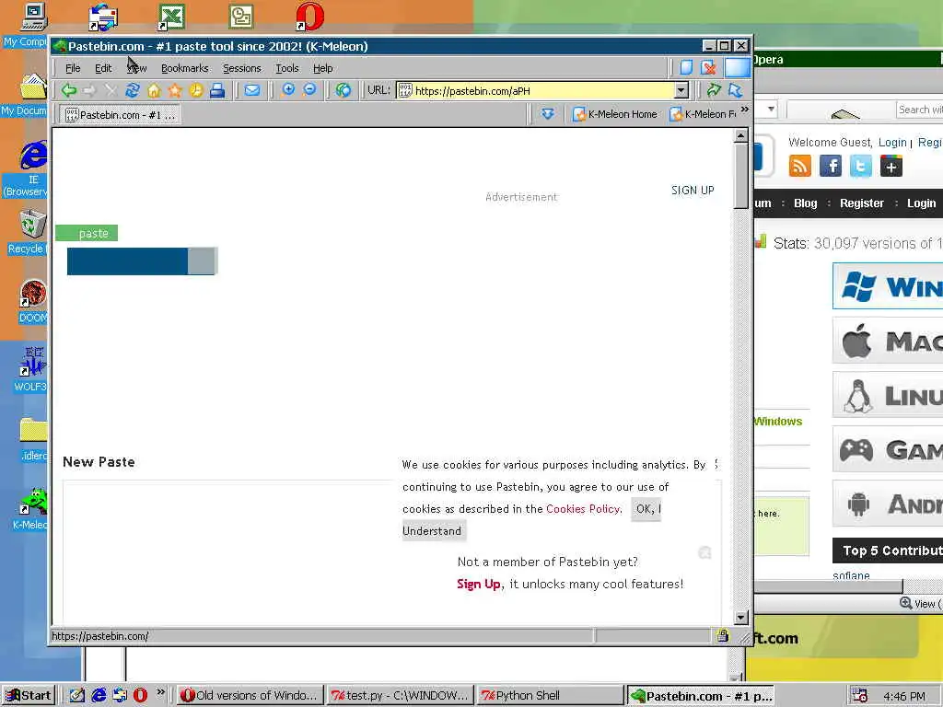Click the page scrollbar up arrow

(740, 135)
